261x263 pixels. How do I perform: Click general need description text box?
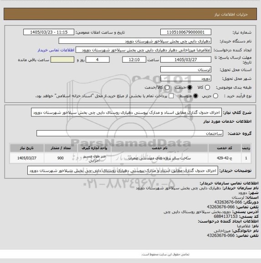[x=126, y=112]
